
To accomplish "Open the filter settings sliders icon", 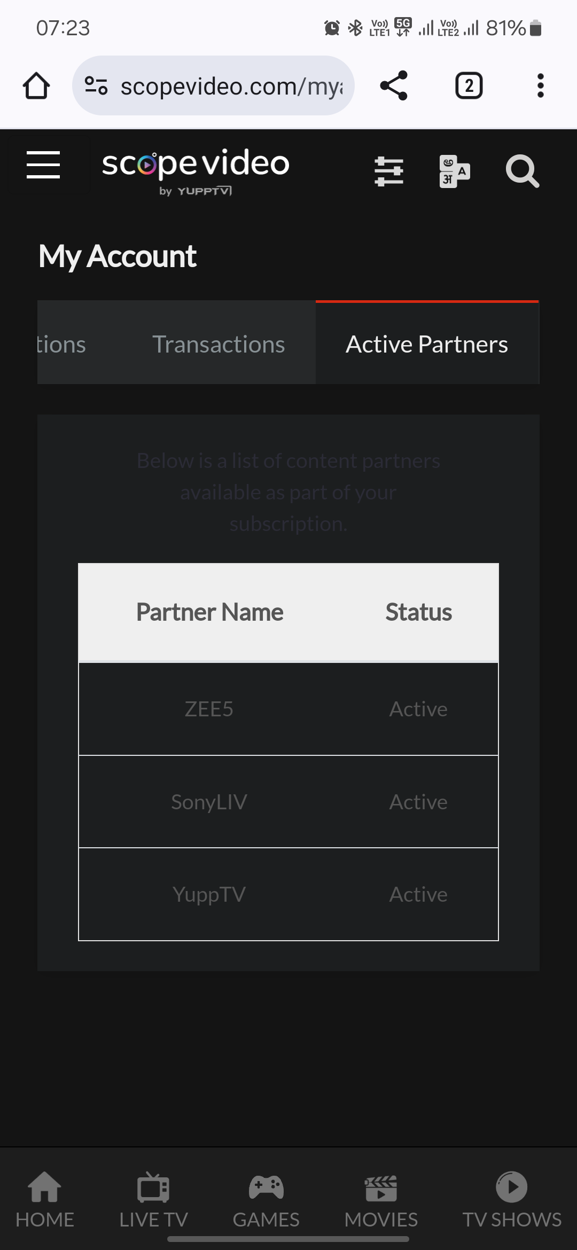I will point(389,171).
